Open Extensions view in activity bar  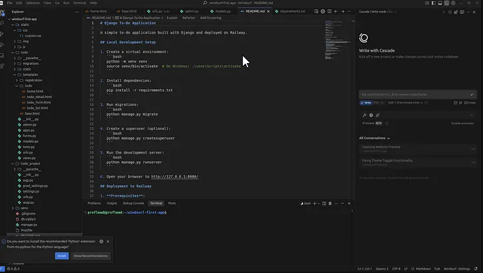(2, 66)
